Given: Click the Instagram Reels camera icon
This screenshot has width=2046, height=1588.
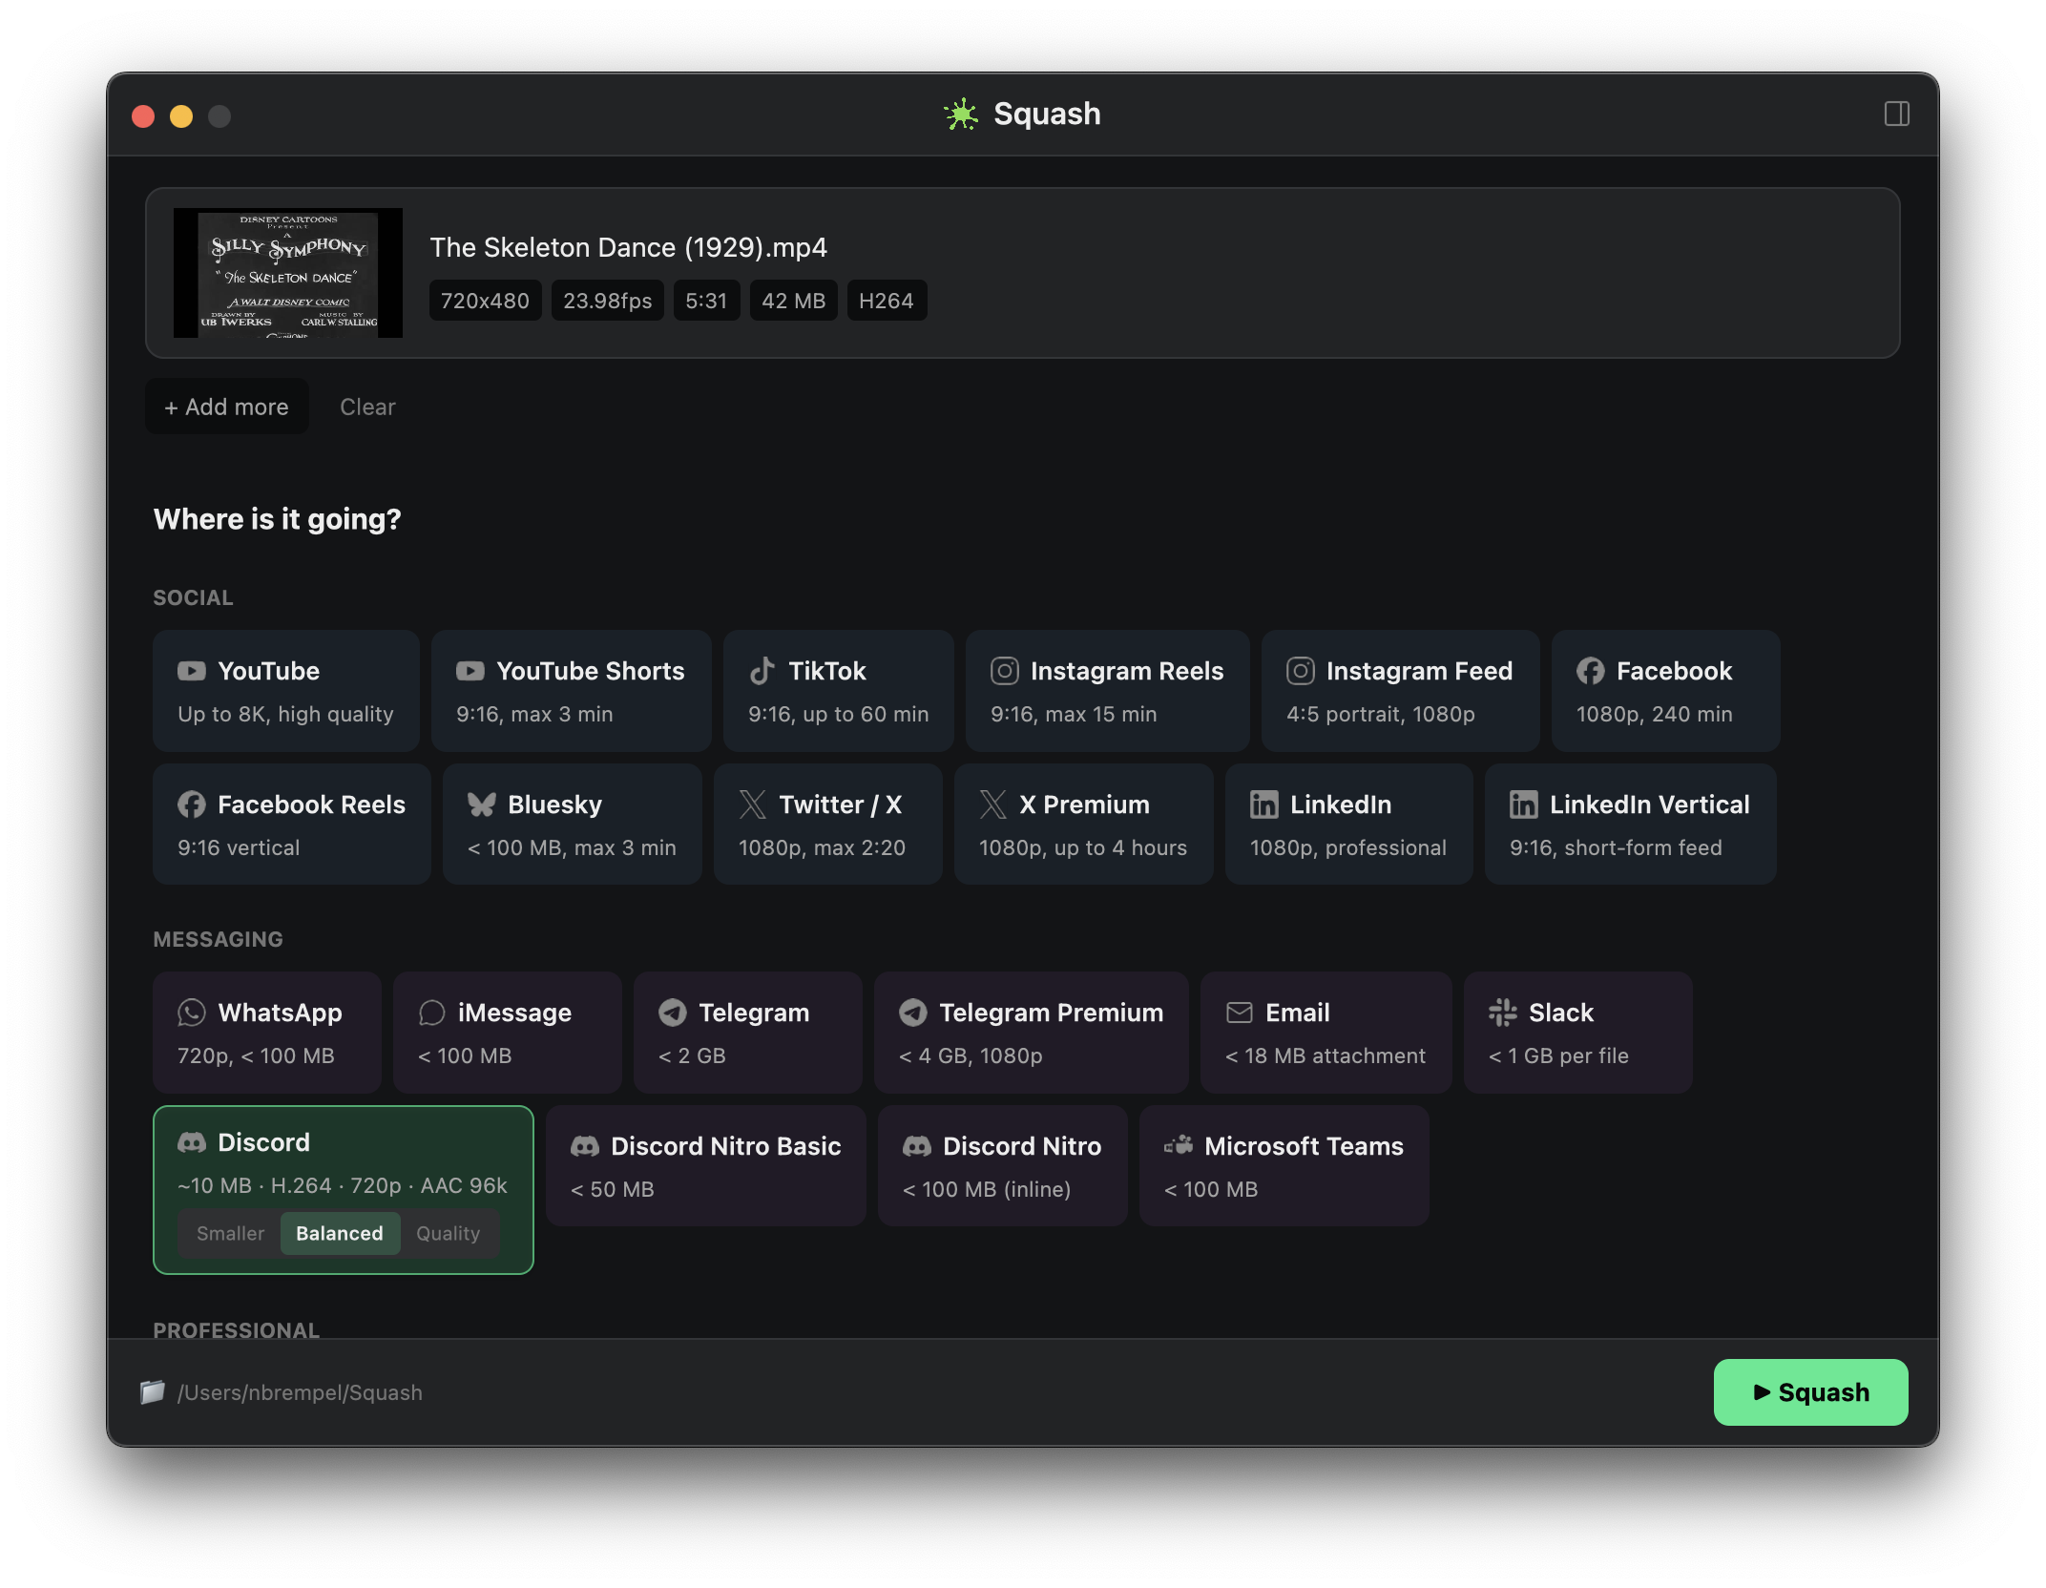Looking at the screenshot, I should (1004, 671).
